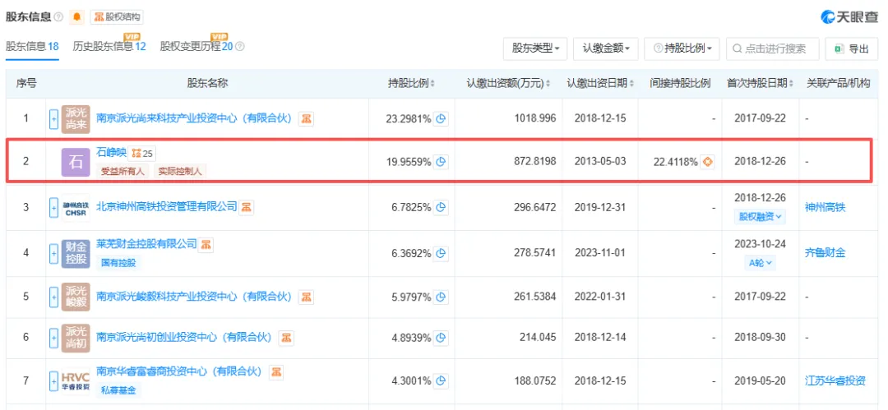Click the 私募基金 tag

point(118,390)
